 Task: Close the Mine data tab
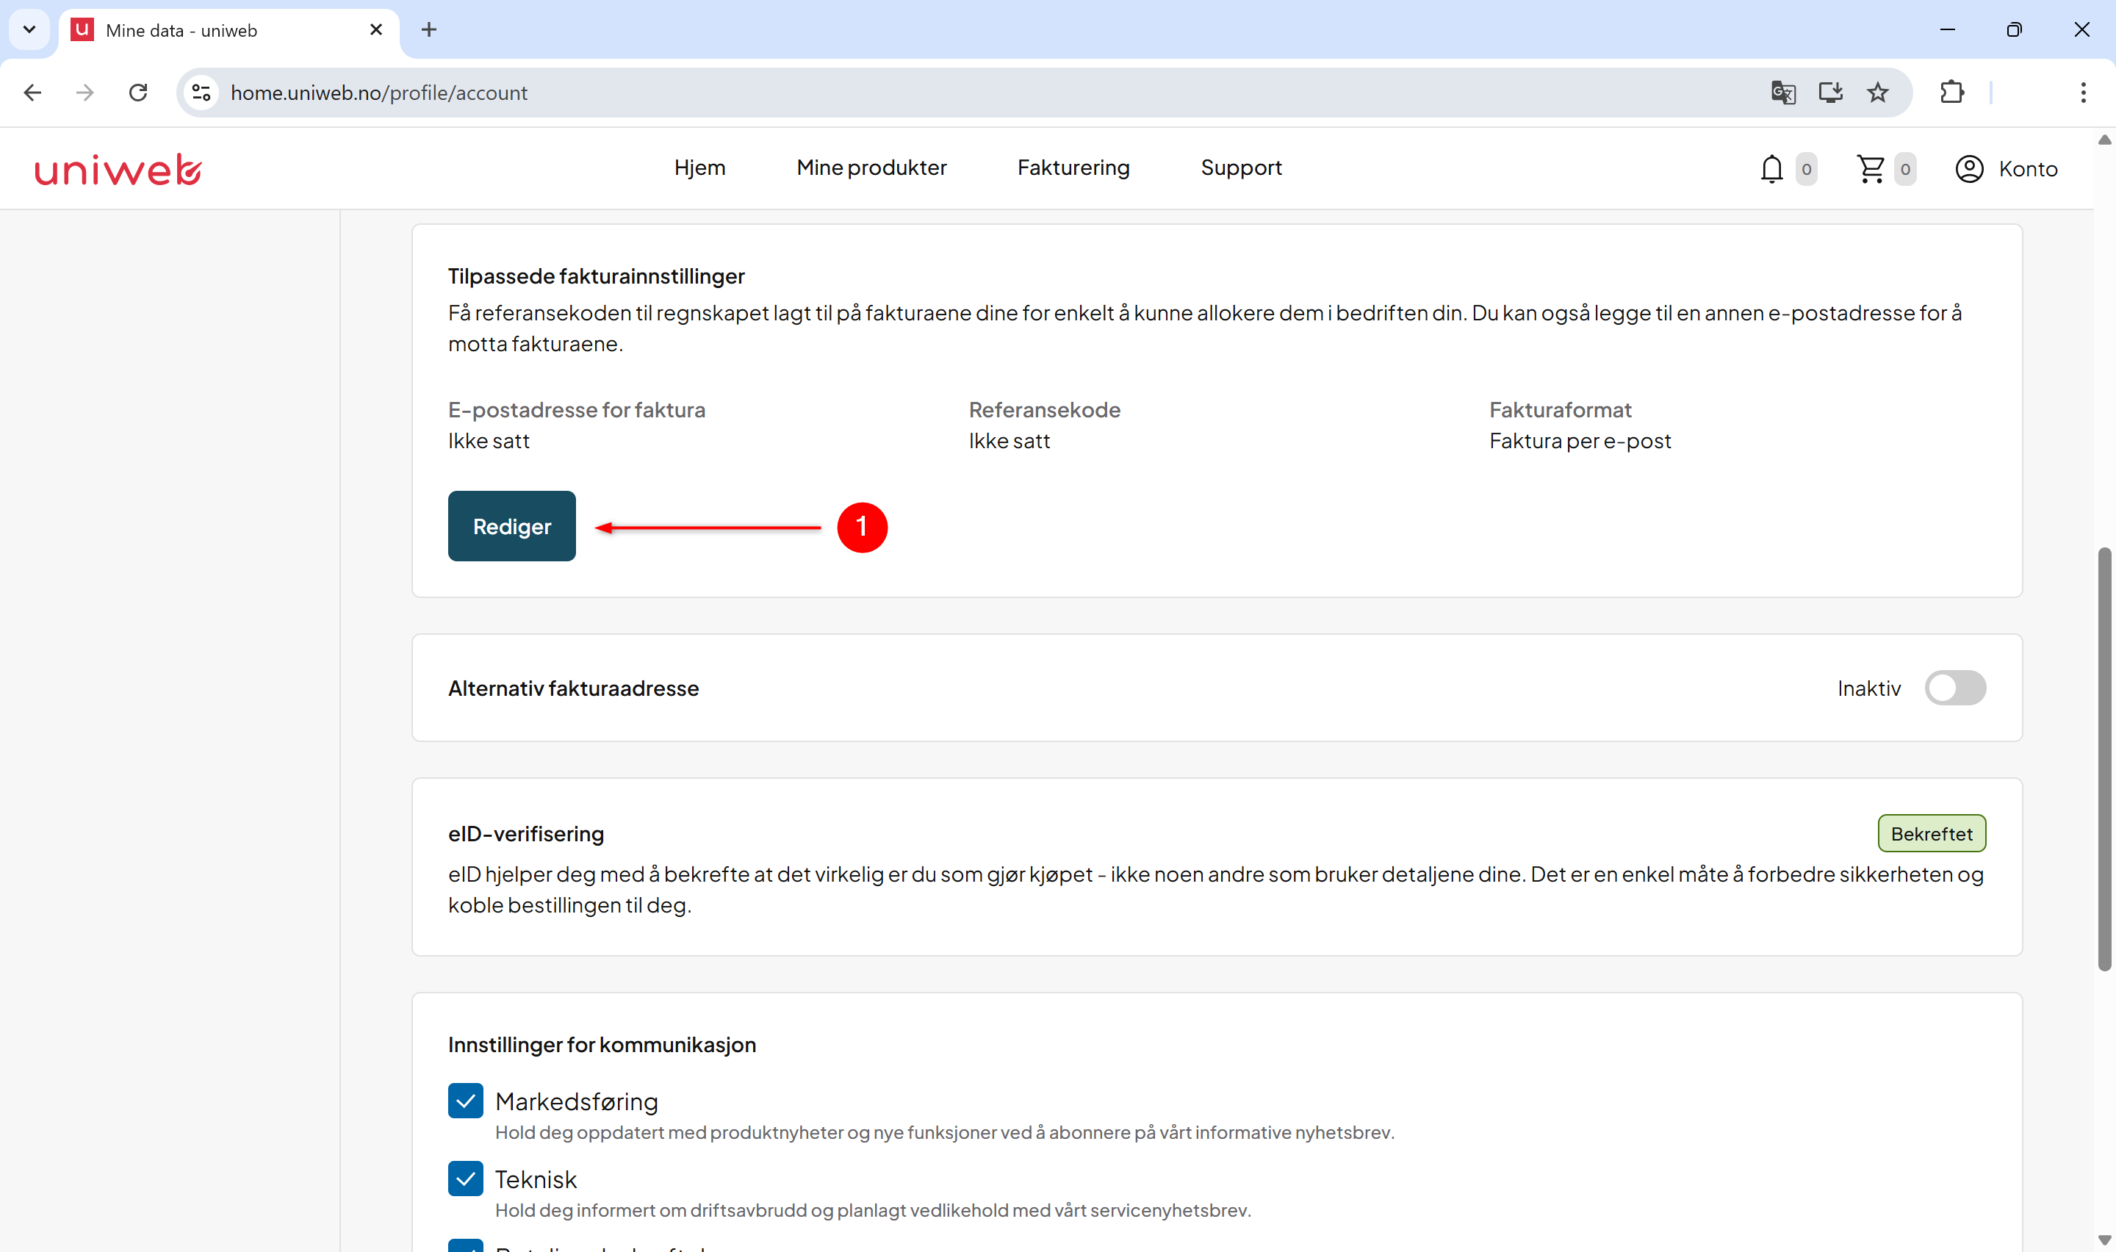coord(376,30)
